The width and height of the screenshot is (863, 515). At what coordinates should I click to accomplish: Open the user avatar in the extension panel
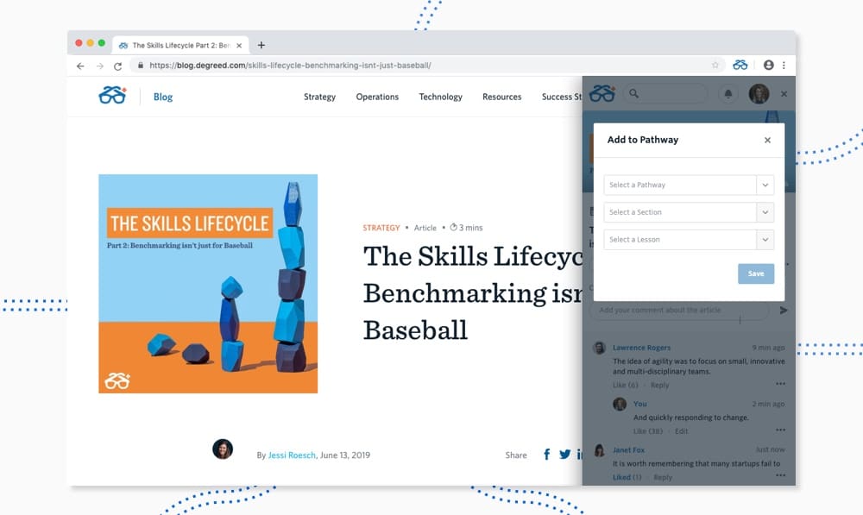tap(759, 94)
